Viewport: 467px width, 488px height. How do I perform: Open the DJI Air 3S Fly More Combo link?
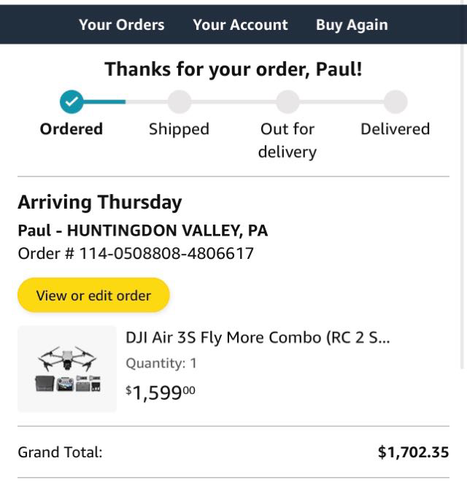pos(258,338)
